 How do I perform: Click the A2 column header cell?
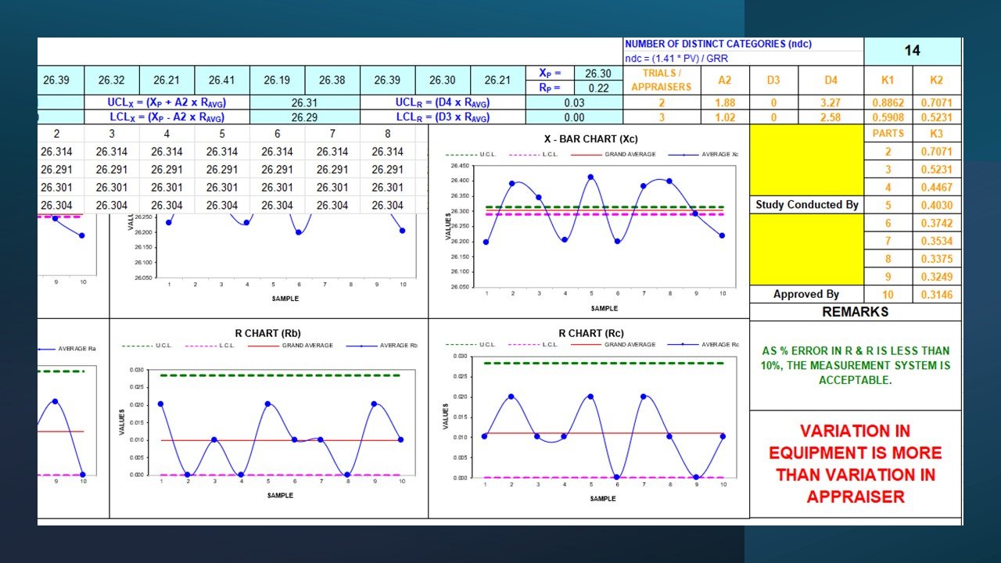pos(724,80)
